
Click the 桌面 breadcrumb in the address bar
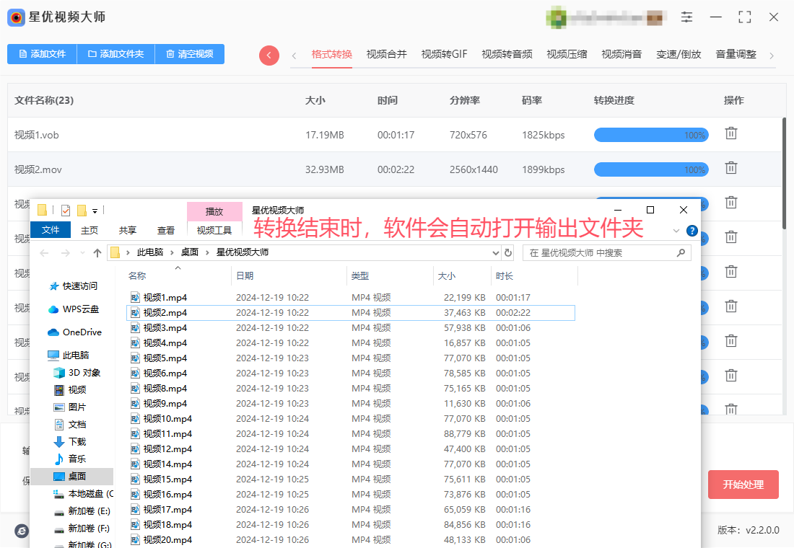[190, 252]
